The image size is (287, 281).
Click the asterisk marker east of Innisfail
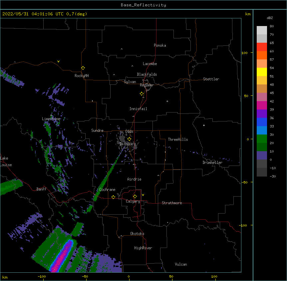[167, 101]
